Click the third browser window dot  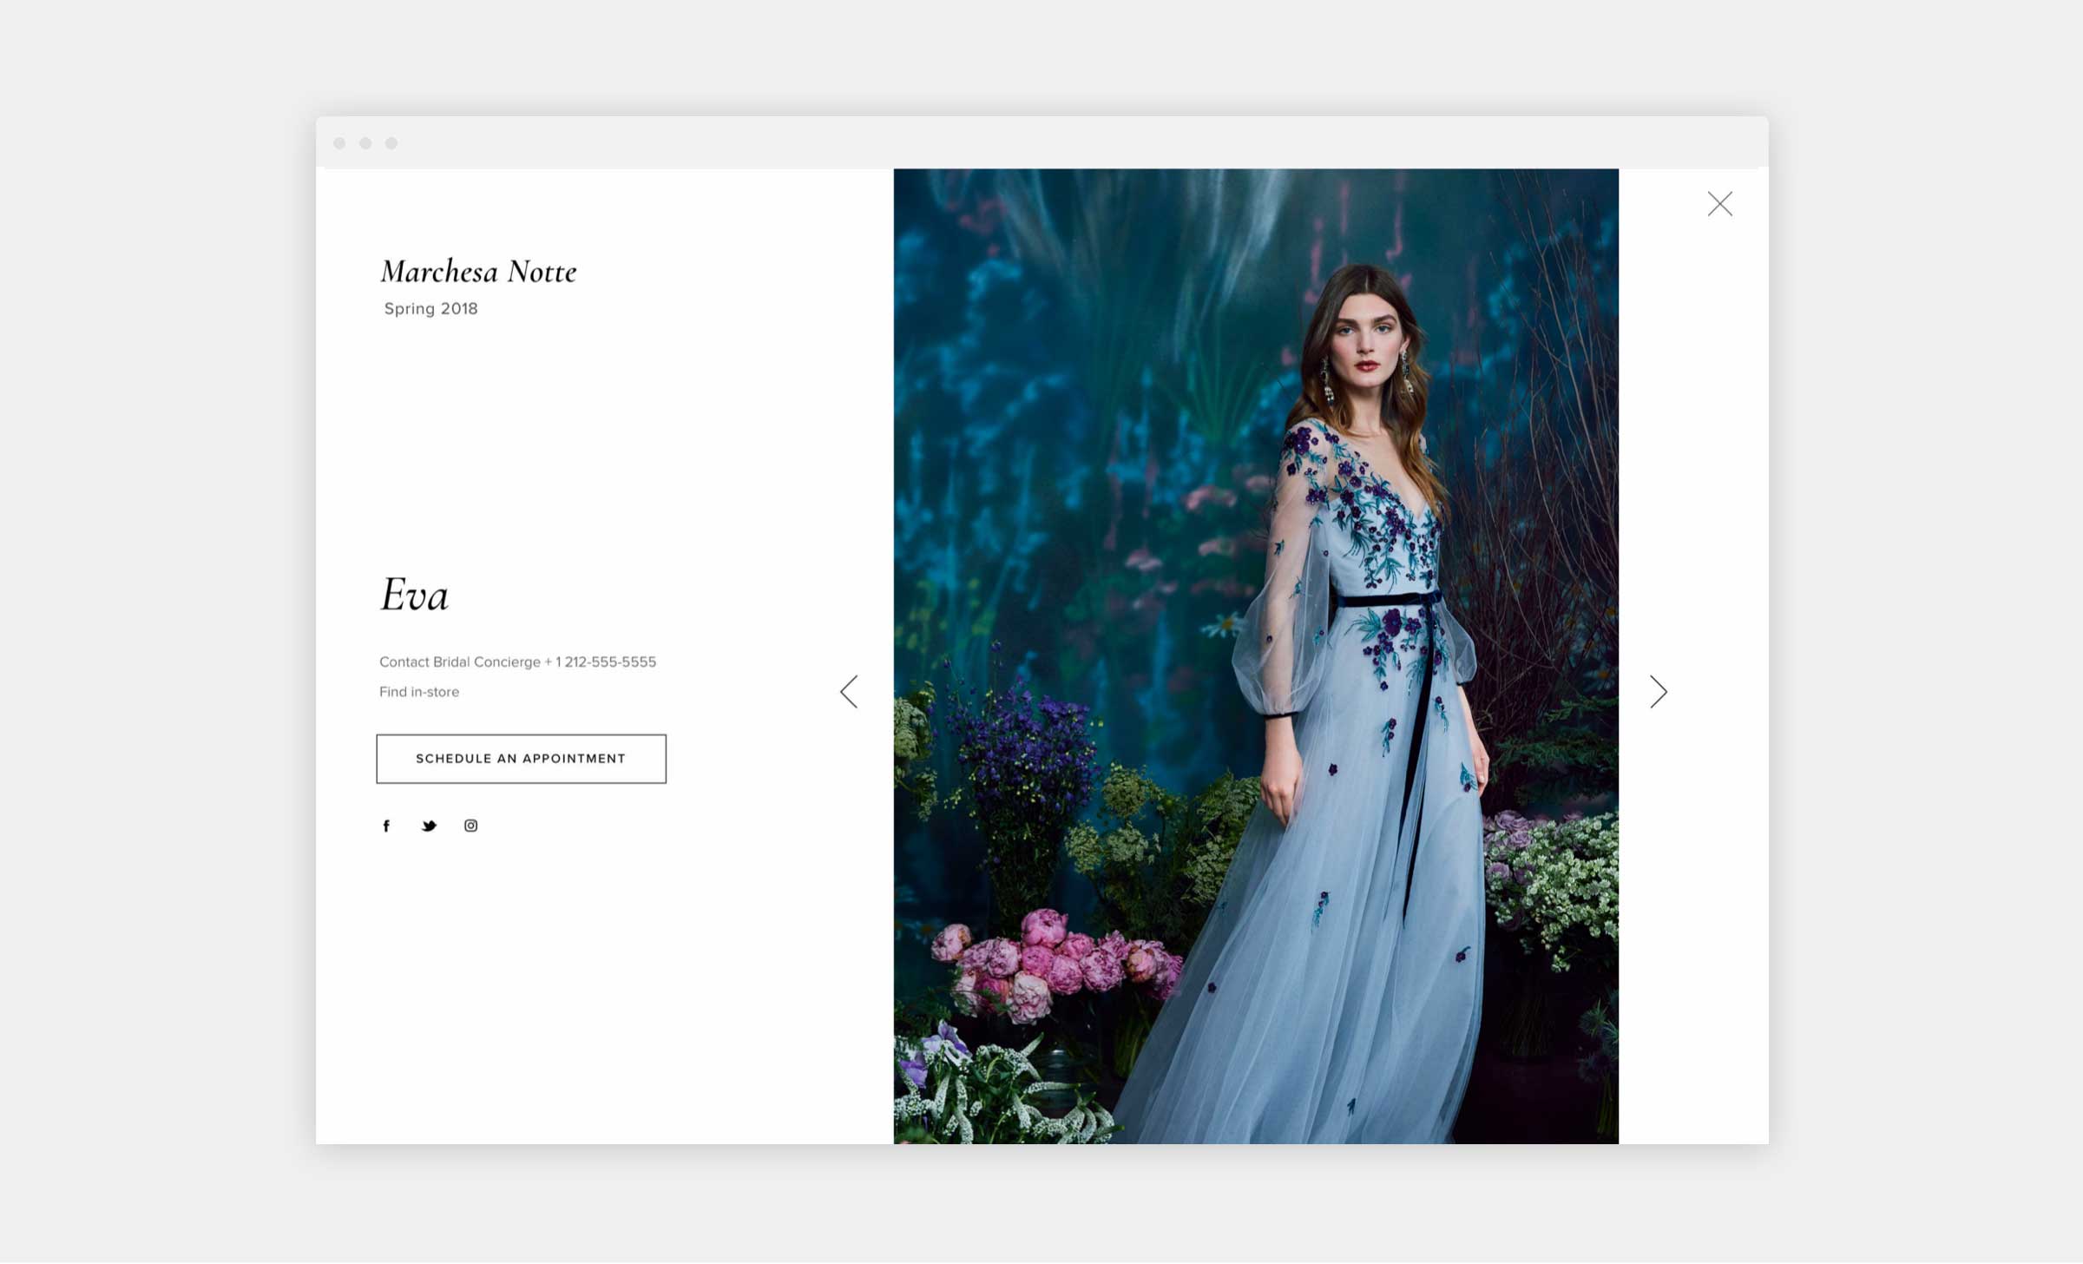[391, 143]
